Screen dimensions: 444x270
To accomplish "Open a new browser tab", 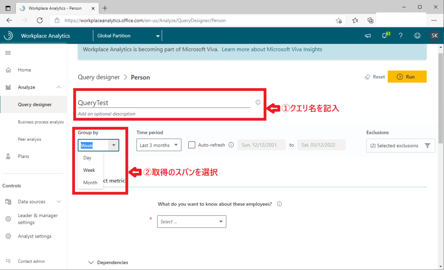I will point(105,8).
